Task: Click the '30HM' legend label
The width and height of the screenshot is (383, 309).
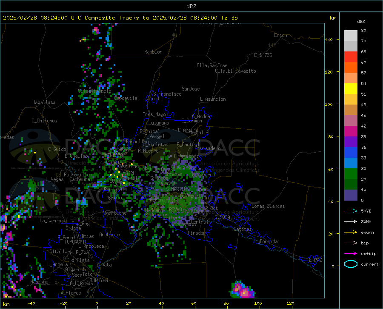Action: pyautogui.click(x=366, y=222)
